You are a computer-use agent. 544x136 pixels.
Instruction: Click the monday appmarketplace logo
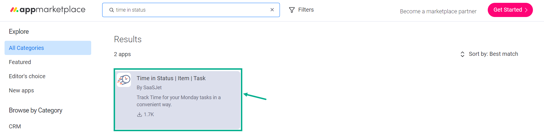pyautogui.click(x=48, y=10)
